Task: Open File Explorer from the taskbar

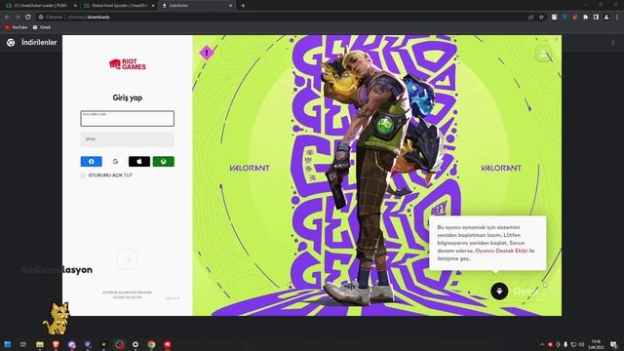Action: [40, 344]
